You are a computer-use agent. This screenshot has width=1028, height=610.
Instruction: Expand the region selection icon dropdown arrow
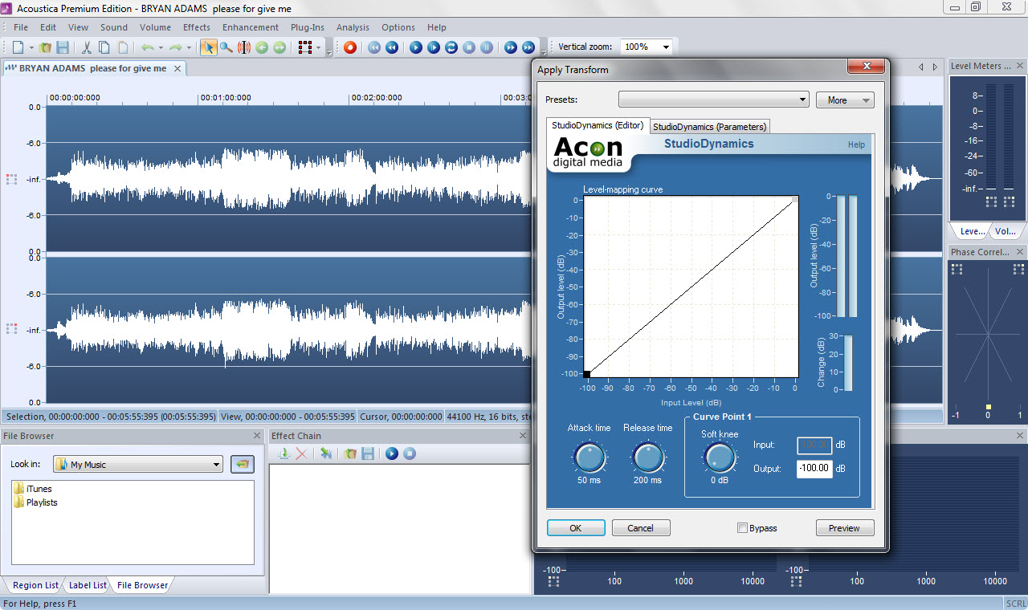(319, 47)
